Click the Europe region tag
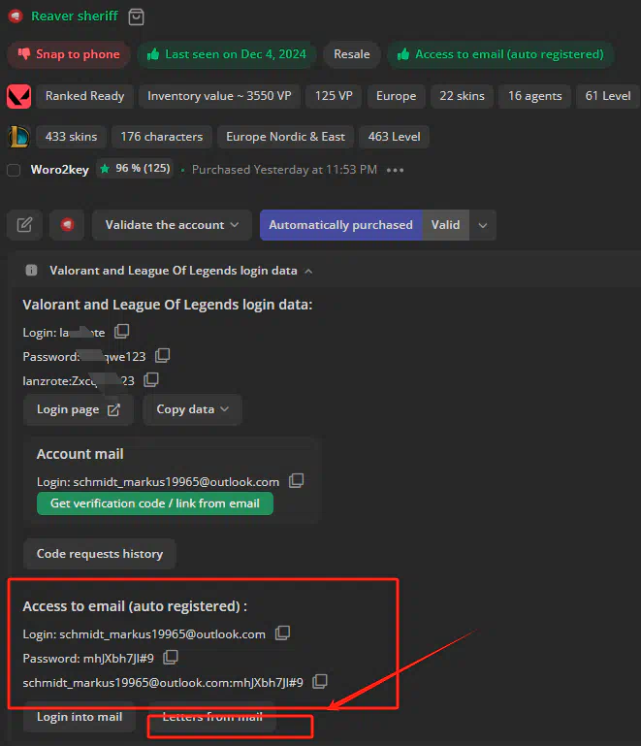 [396, 96]
